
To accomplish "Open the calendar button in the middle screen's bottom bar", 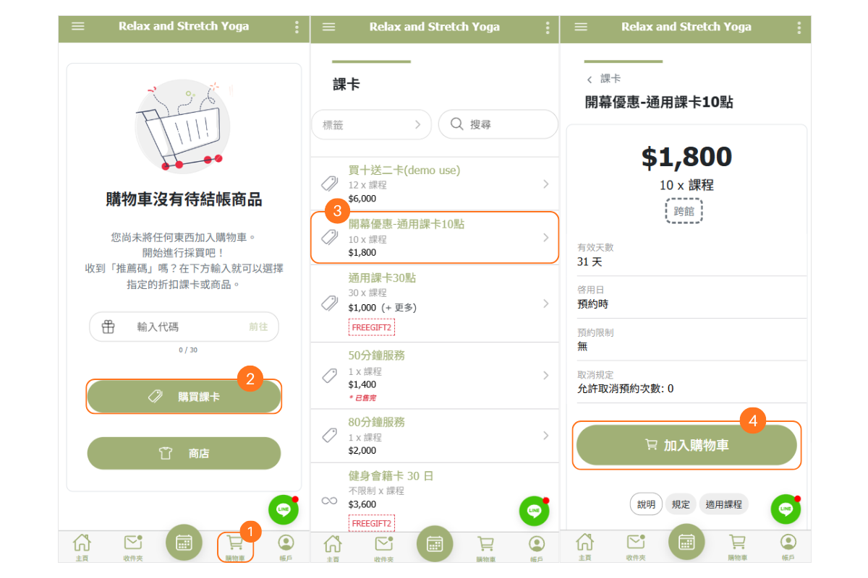I will coord(435,543).
